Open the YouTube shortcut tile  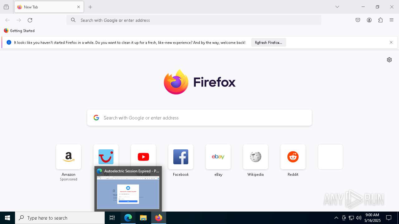coord(143,155)
